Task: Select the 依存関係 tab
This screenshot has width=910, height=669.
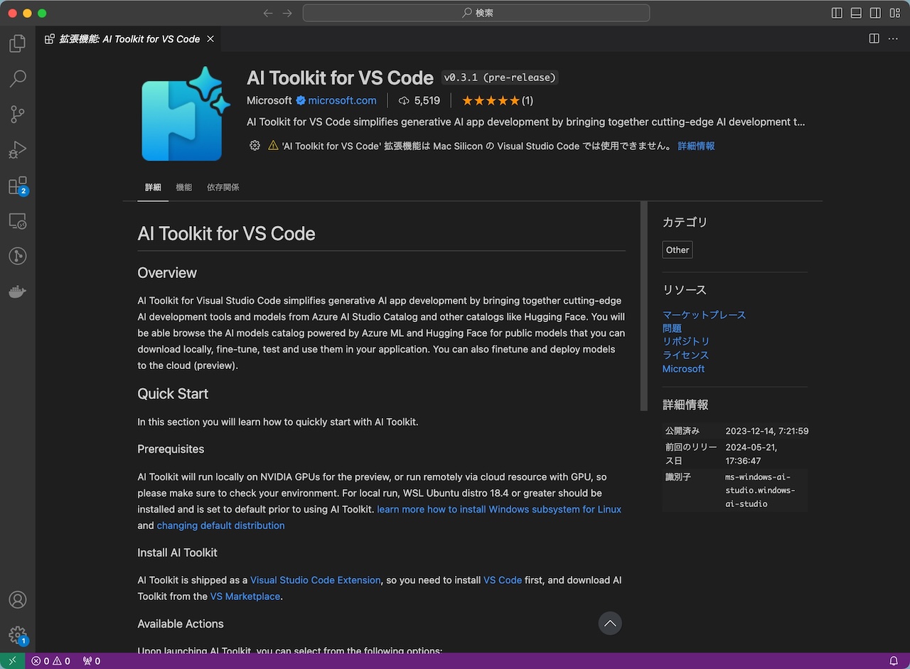Action: 223,188
